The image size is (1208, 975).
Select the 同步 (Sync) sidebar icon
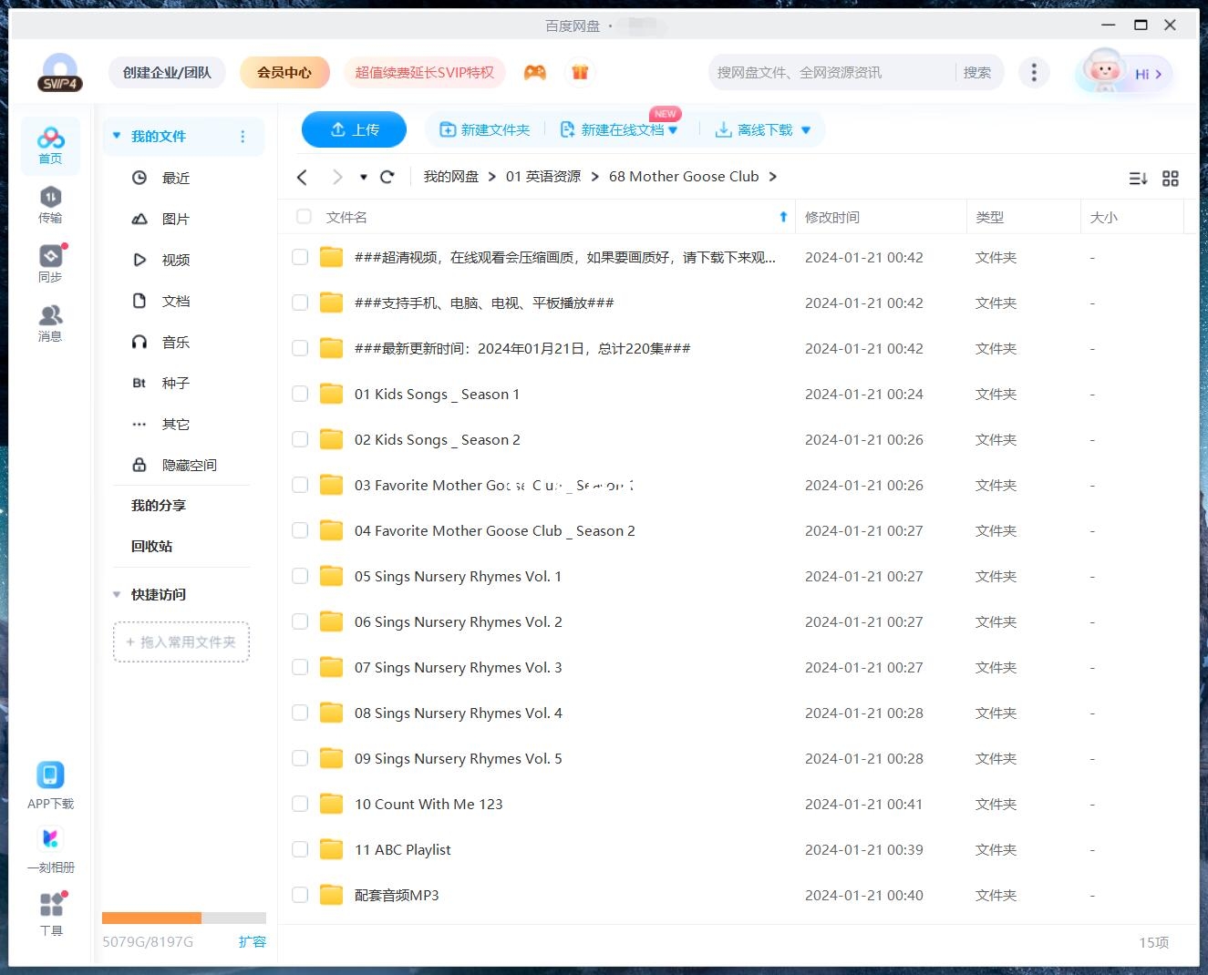click(x=50, y=262)
